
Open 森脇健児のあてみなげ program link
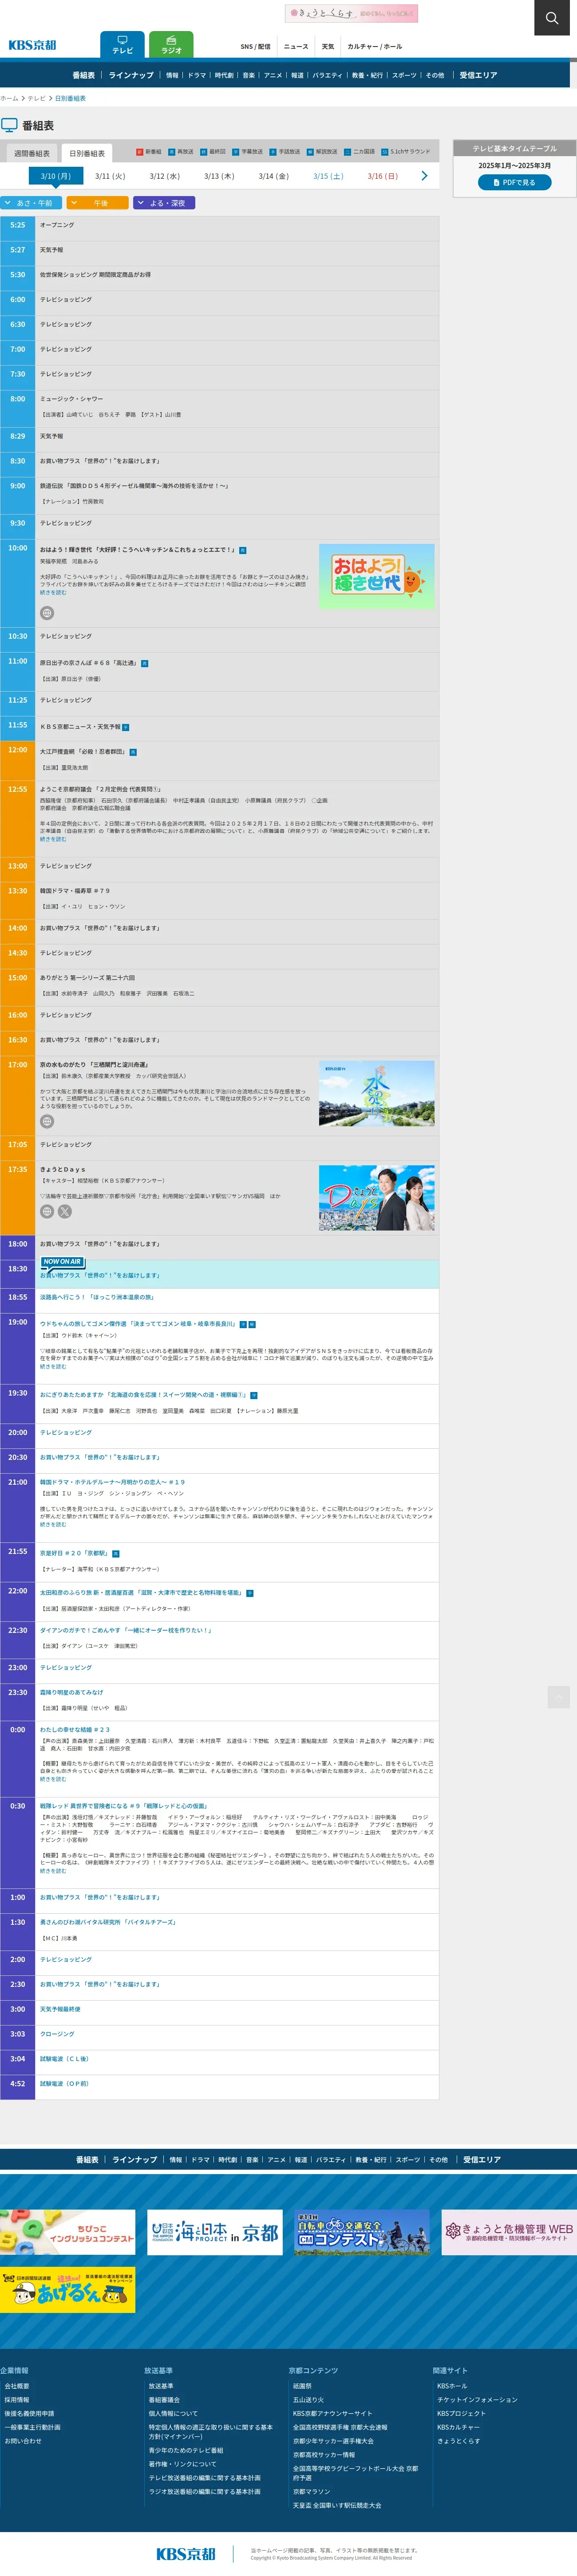tap(72, 1692)
